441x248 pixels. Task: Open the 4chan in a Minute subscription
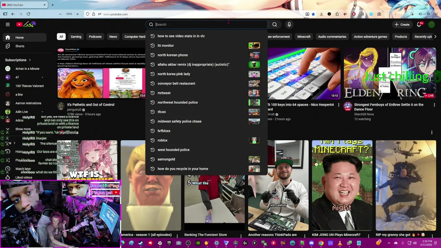point(24,69)
